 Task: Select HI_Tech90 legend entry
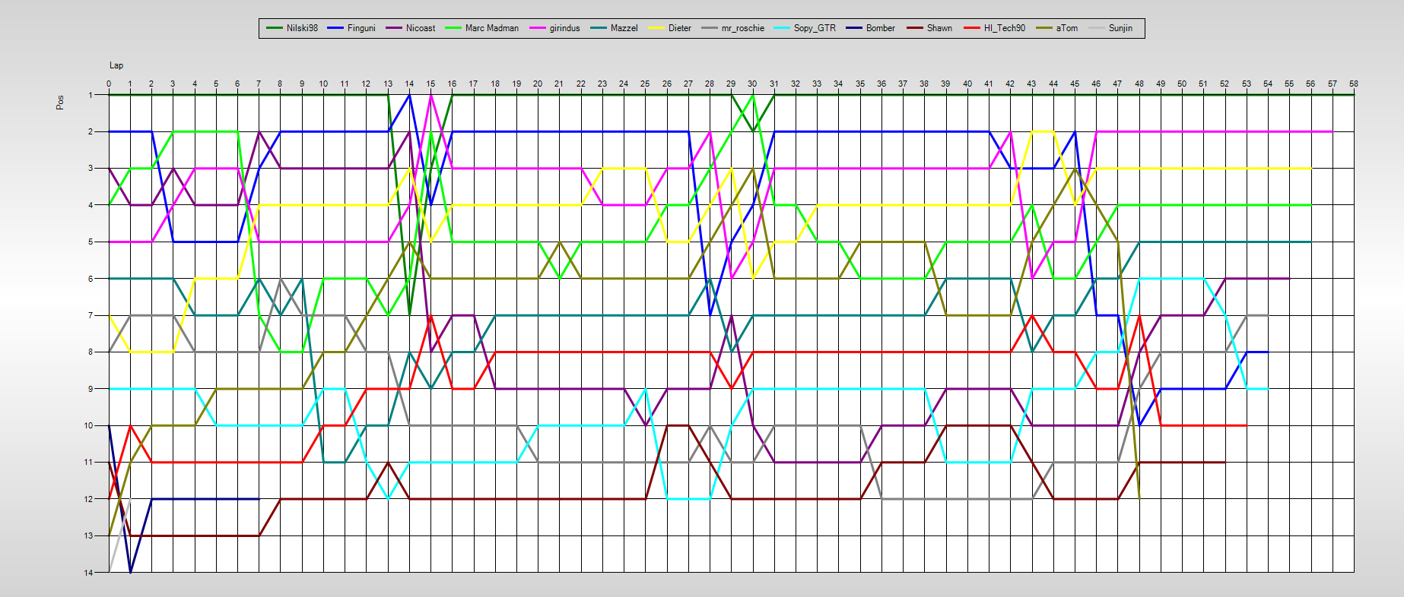click(x=1004, y=28)
